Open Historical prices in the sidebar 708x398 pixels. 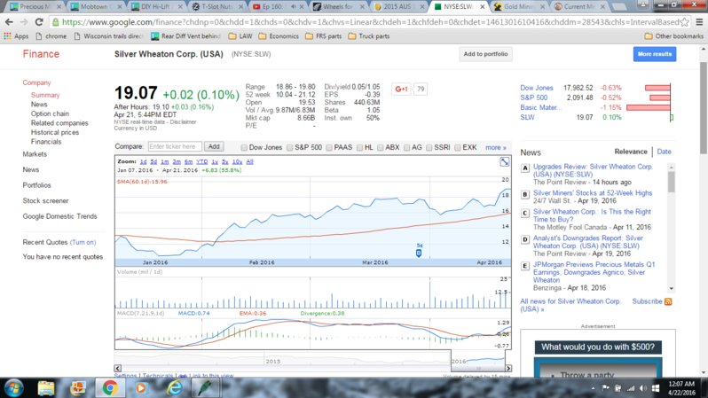55,132
